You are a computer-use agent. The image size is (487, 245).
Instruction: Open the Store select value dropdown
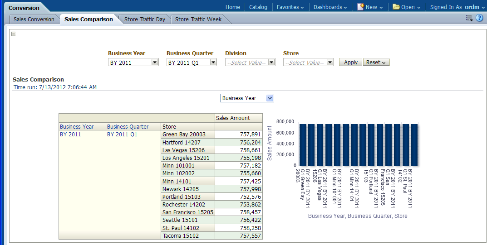click(330, 62)
